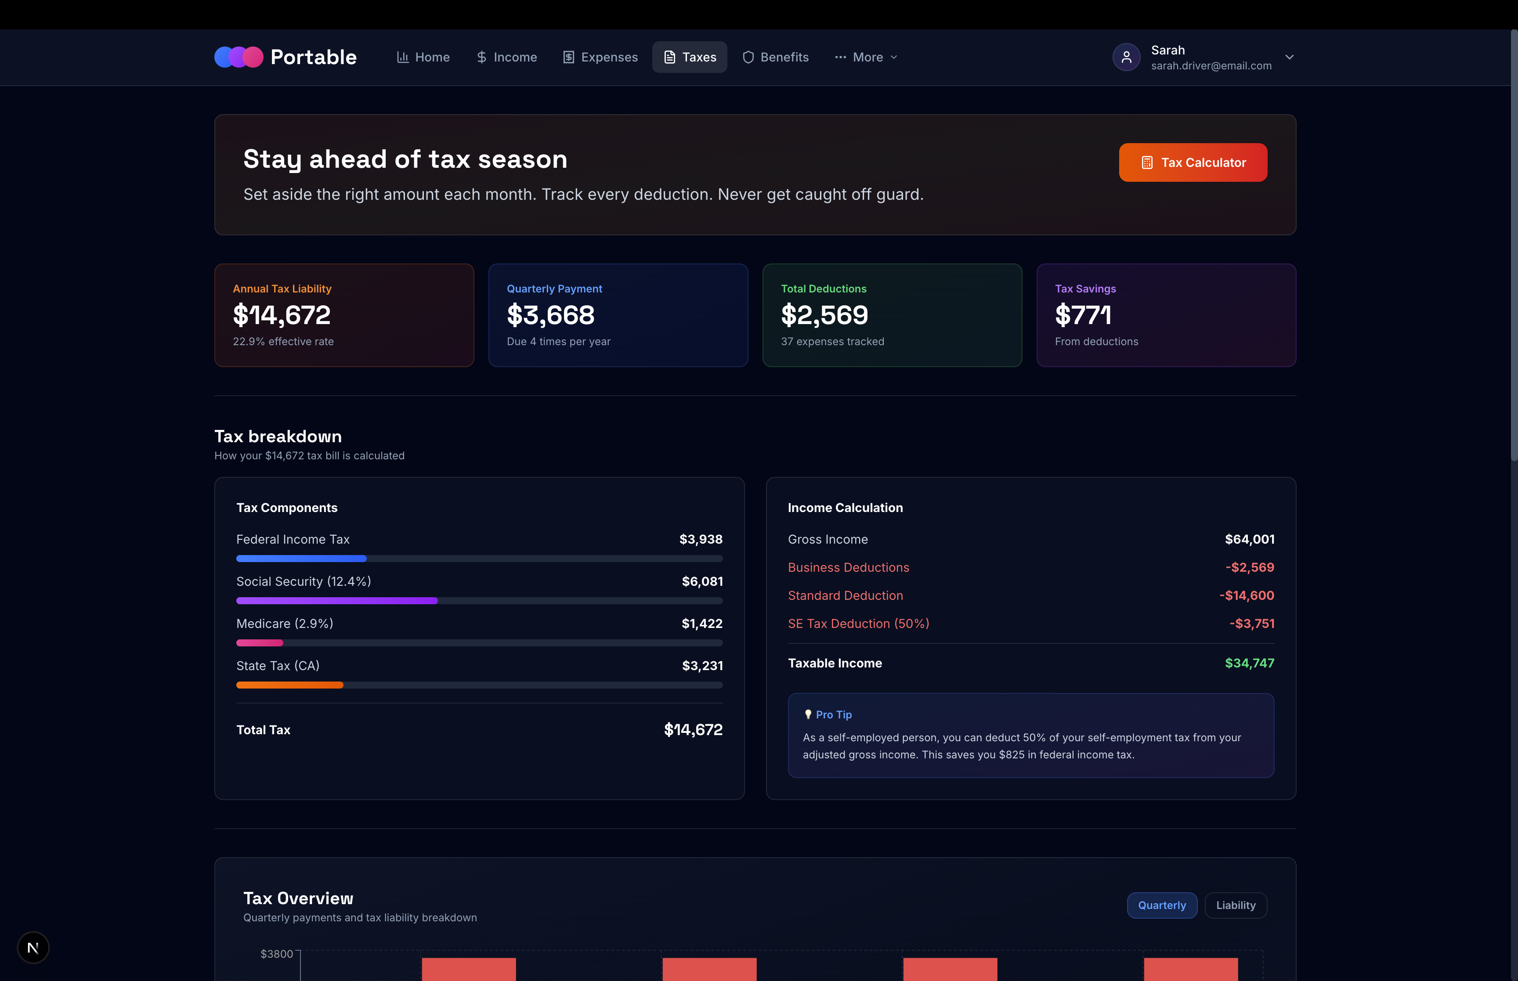Click the Taxes document icon
Image resolution: width=1518 pixels, height=981 pixels.
pos(669,58)
